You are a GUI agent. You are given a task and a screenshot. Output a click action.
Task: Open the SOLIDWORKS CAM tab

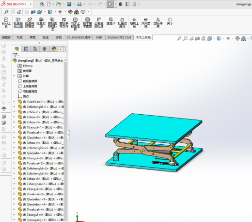(x=119, y=37)
